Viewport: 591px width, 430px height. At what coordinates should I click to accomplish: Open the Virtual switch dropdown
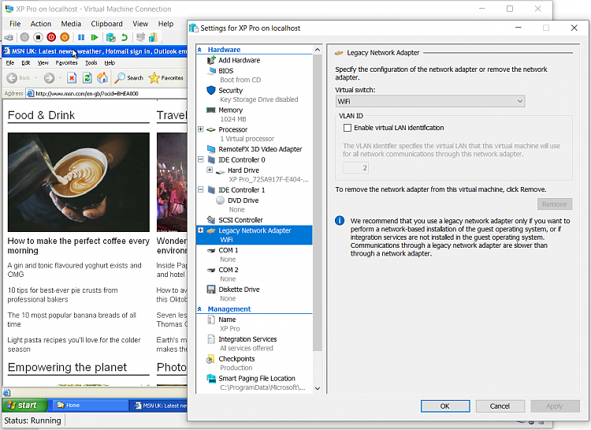click(x=430, y=101)
